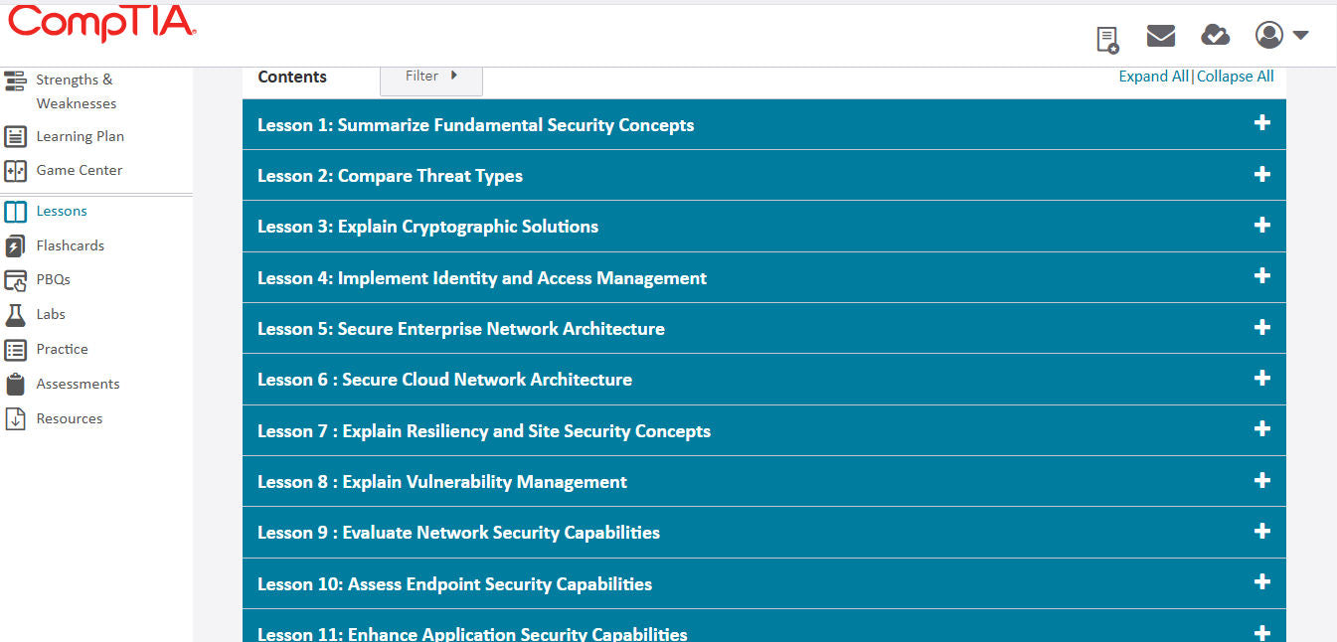
Task: Click the user account profile icon
Action: coord(1268,35)
